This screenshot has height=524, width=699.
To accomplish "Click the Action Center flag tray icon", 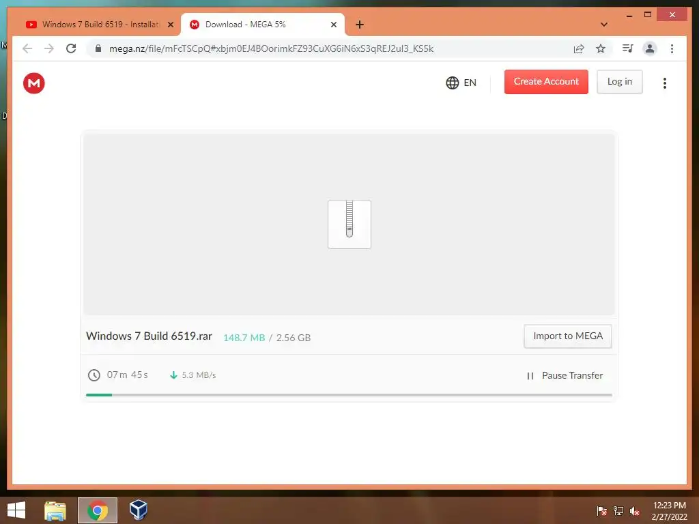I will coord(601,511).
